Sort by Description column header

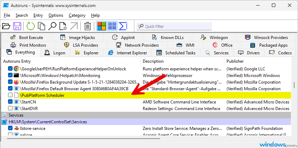point(182,61)
